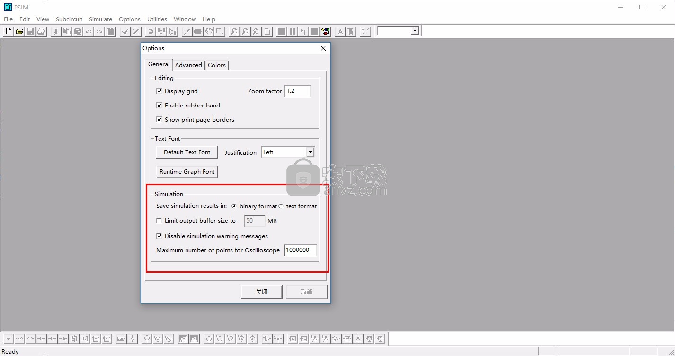Click the Print icon in toolbar
The width and height of the screenshot is (675, 356).
point(41,31)
